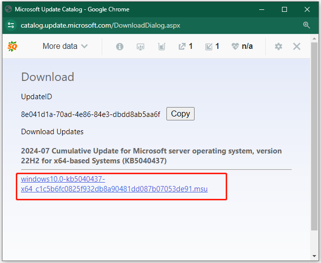The image size is (321, 263).
Task: Show internal links count
Action: 212,46
